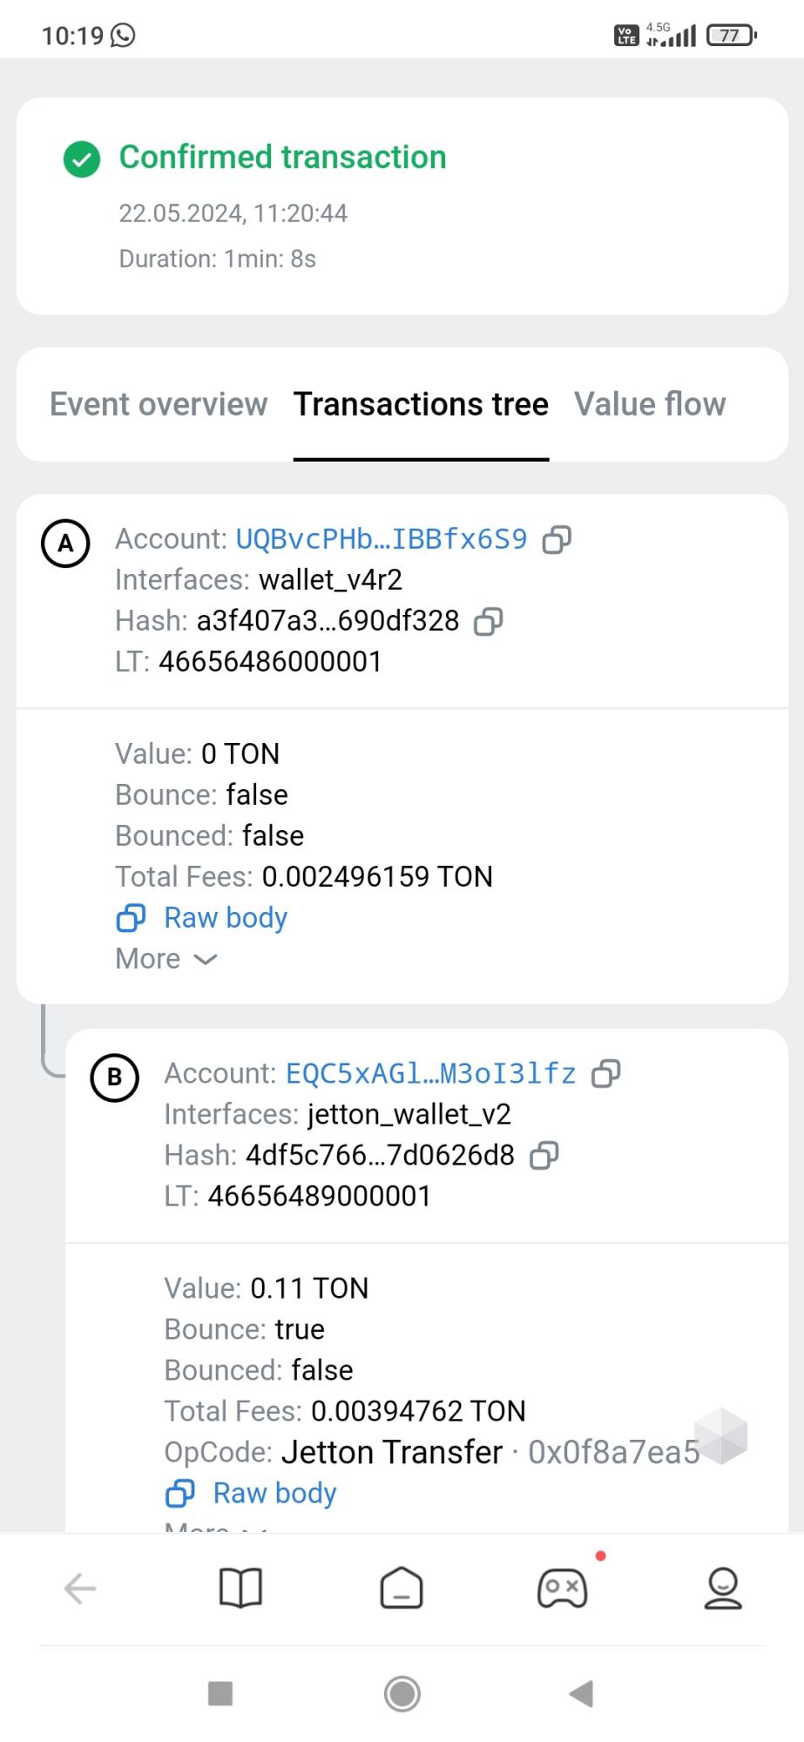Expand More details for transaction A
This screenshot has height=1742, width=804.
pos(166,958)
